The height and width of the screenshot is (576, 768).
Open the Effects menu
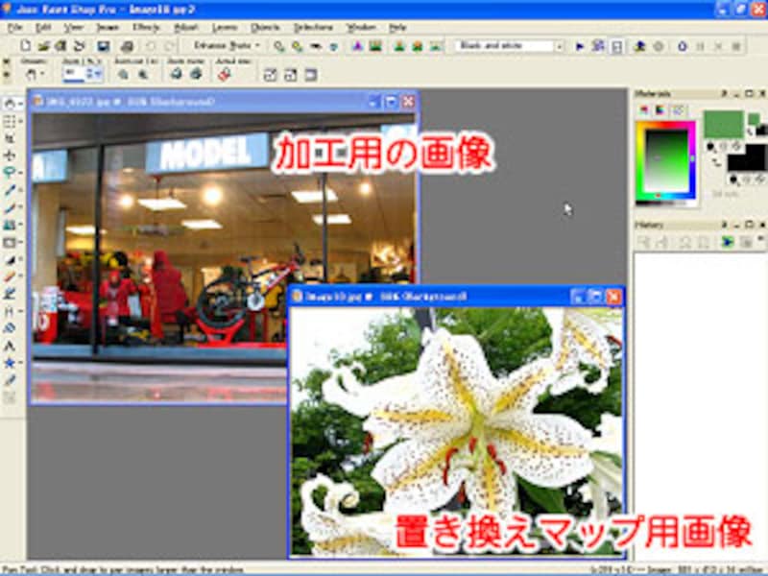pos(146,28)
